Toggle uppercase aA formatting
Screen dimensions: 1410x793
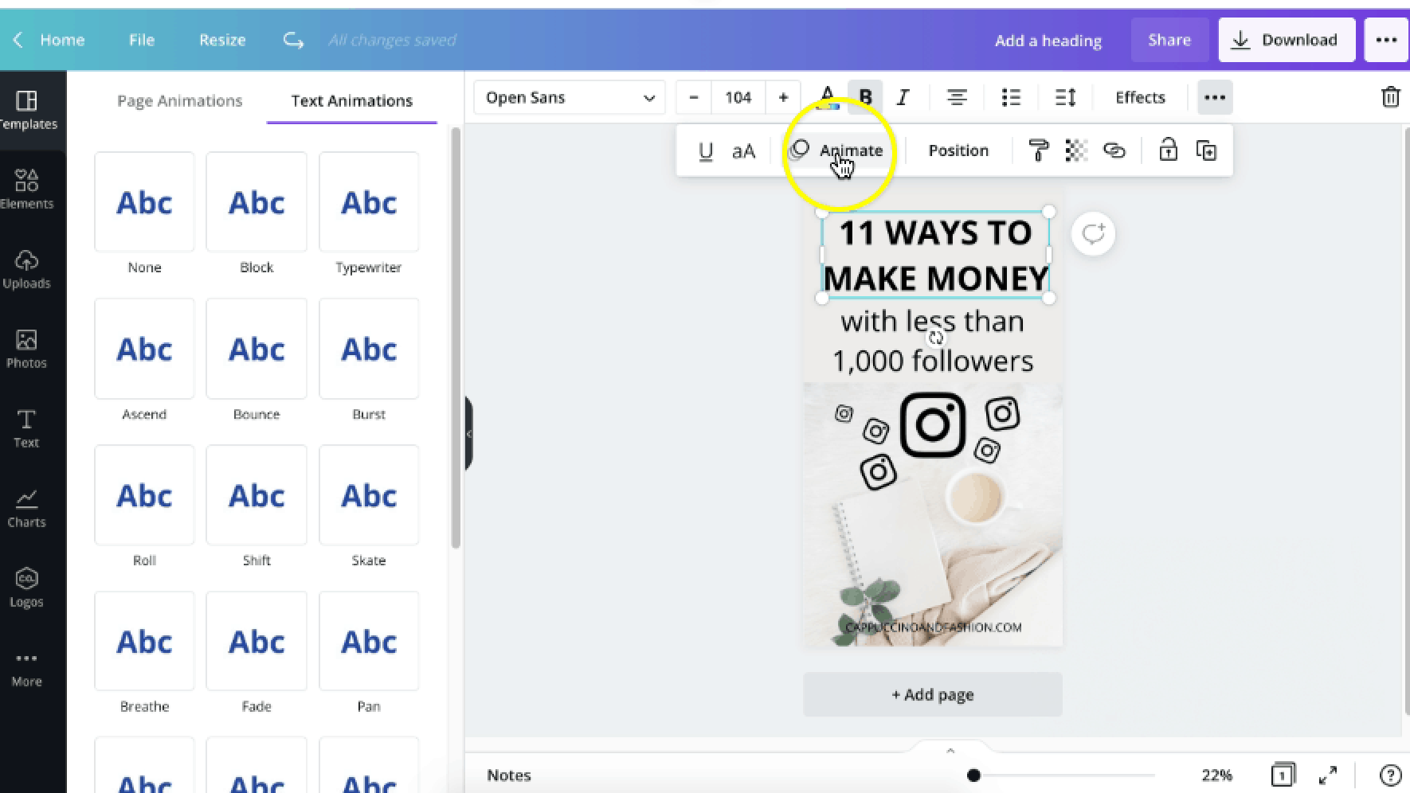click(743, 151)
